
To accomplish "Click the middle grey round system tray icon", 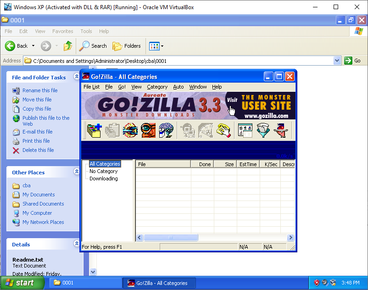I will (325, 283).
